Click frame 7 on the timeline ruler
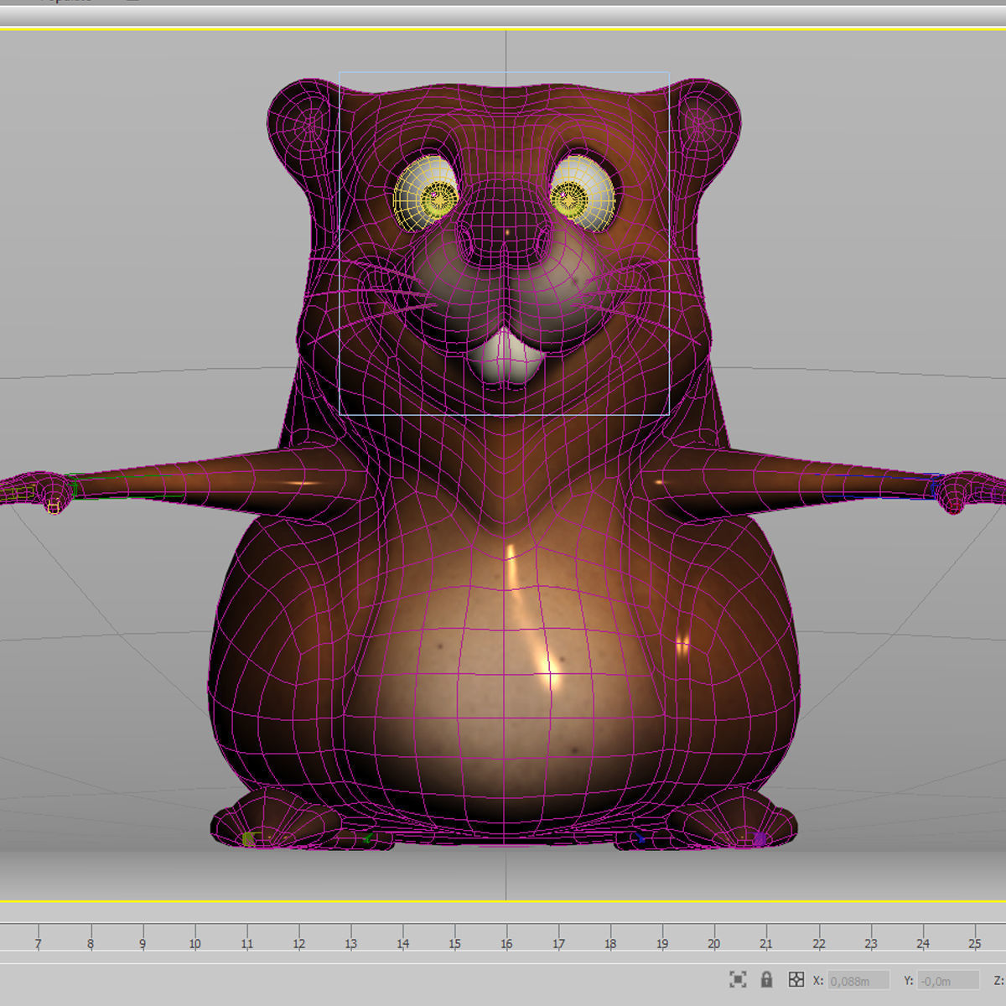Viewport: 1006px width, 1006px height. point(38,943)
